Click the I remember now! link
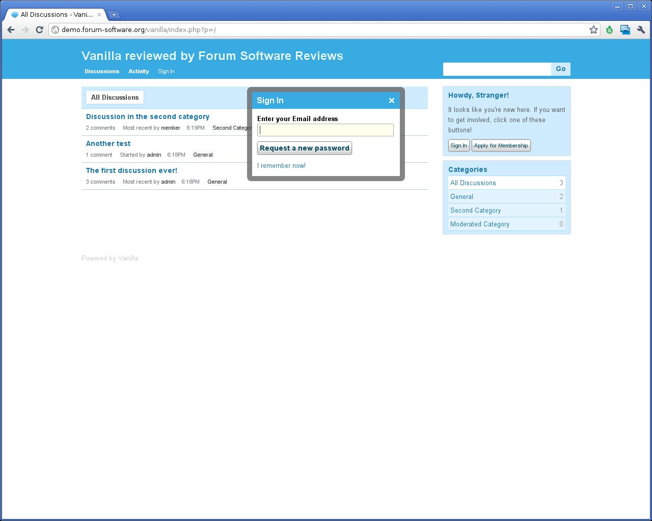652x521 pixels. tap(281, 165)
